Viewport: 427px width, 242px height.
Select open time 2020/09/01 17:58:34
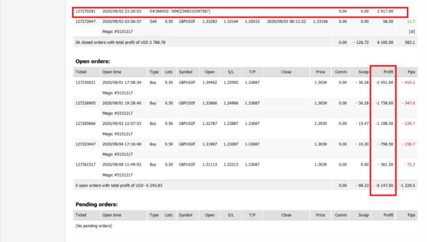click(122, 83)
